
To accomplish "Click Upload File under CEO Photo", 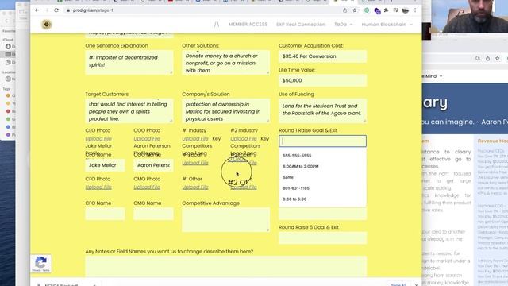I will click(x=98, y=139).
